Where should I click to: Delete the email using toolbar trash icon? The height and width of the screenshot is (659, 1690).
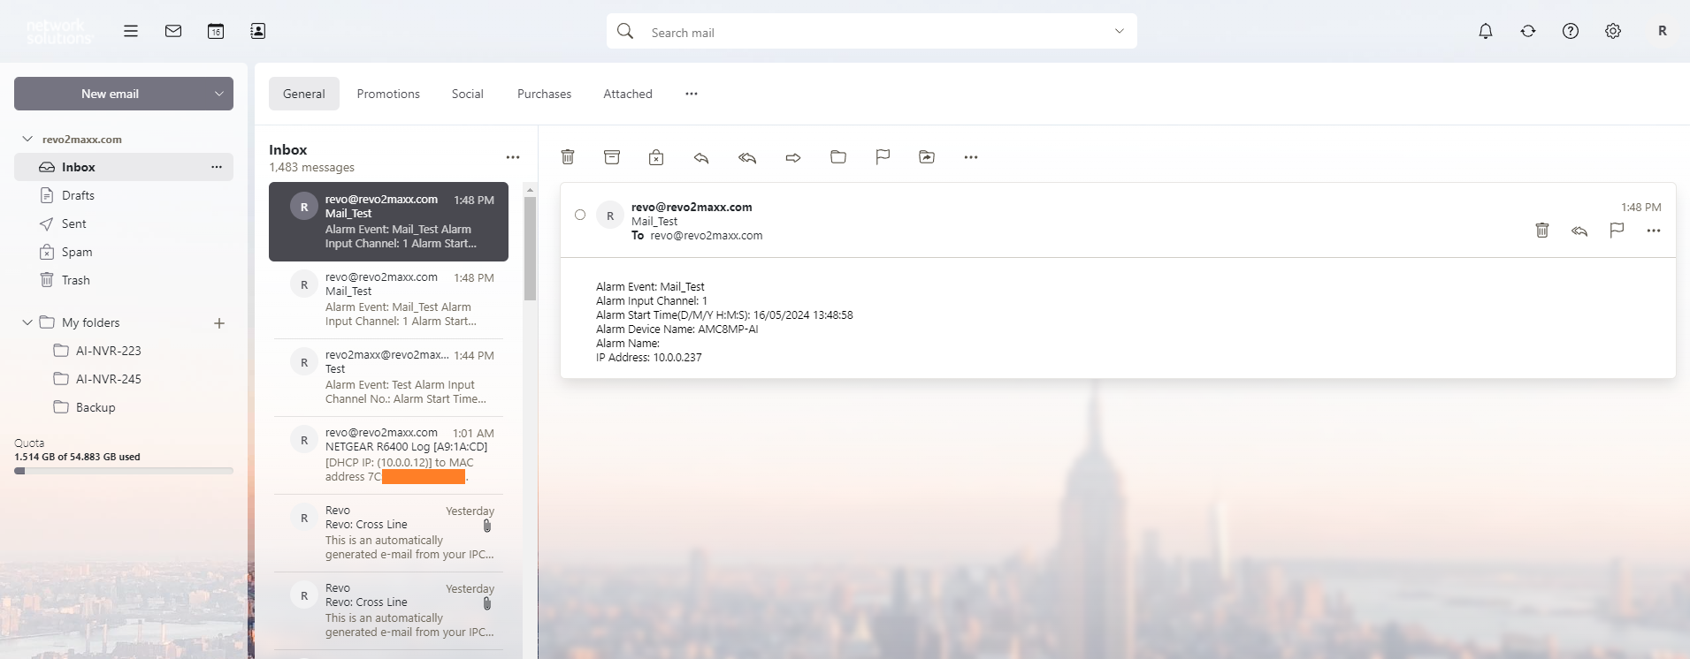coord(568,157)
